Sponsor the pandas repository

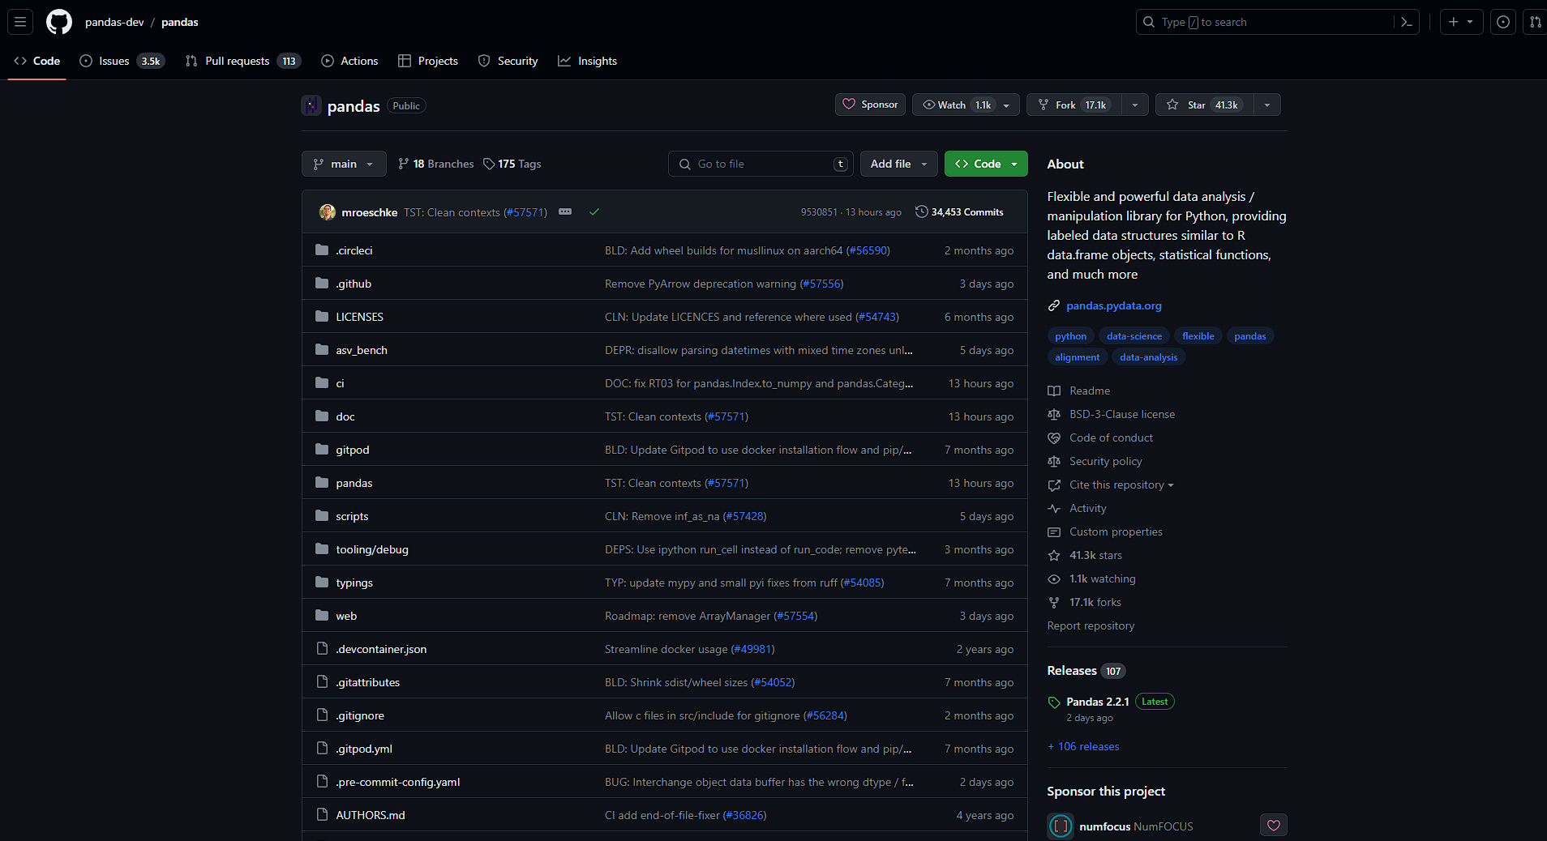click(871, 105)
